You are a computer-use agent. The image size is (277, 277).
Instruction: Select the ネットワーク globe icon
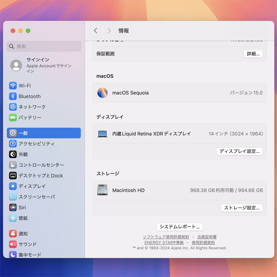13,107
